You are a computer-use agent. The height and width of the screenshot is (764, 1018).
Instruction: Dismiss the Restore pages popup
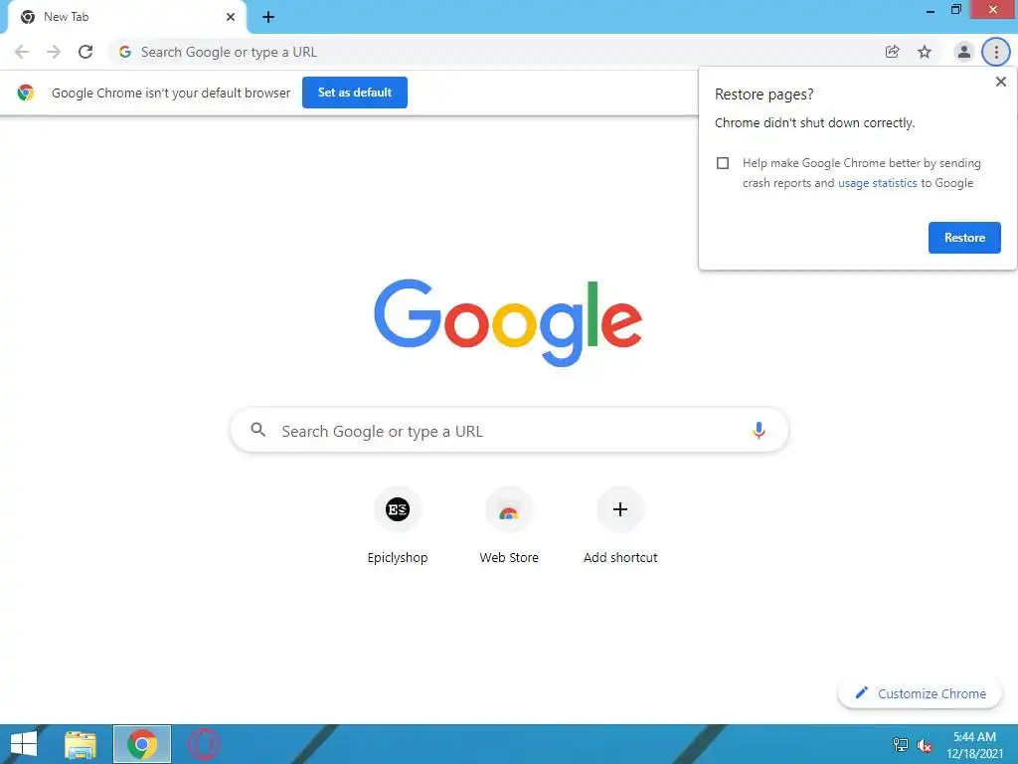tap(1000, 82)
